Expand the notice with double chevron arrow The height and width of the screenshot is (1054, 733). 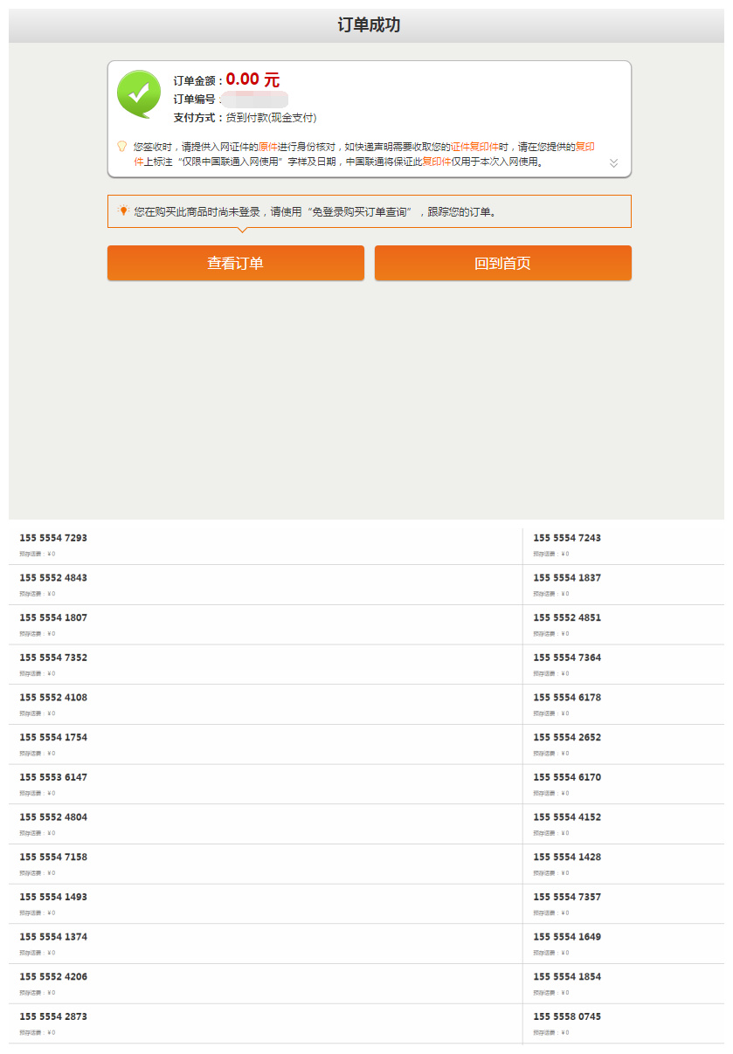point(613,163)
